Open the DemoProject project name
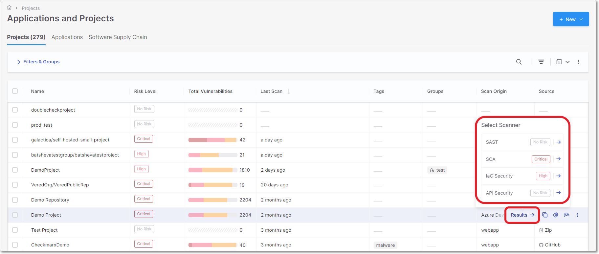Screen dimensions: 599x254 (45, 170)
